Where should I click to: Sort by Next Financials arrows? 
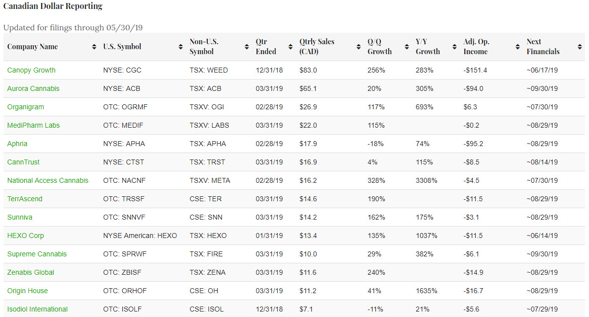(580, 47)
